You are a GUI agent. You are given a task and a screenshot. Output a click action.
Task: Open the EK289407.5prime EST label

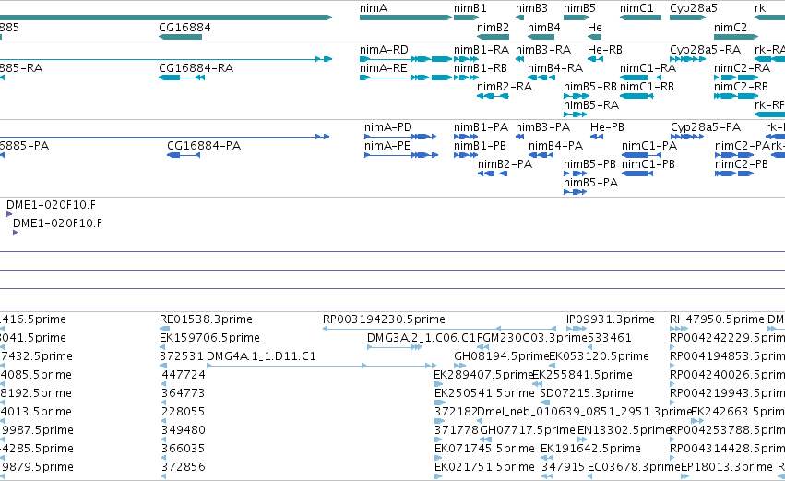pyautogui.click(x=483, y=375)
